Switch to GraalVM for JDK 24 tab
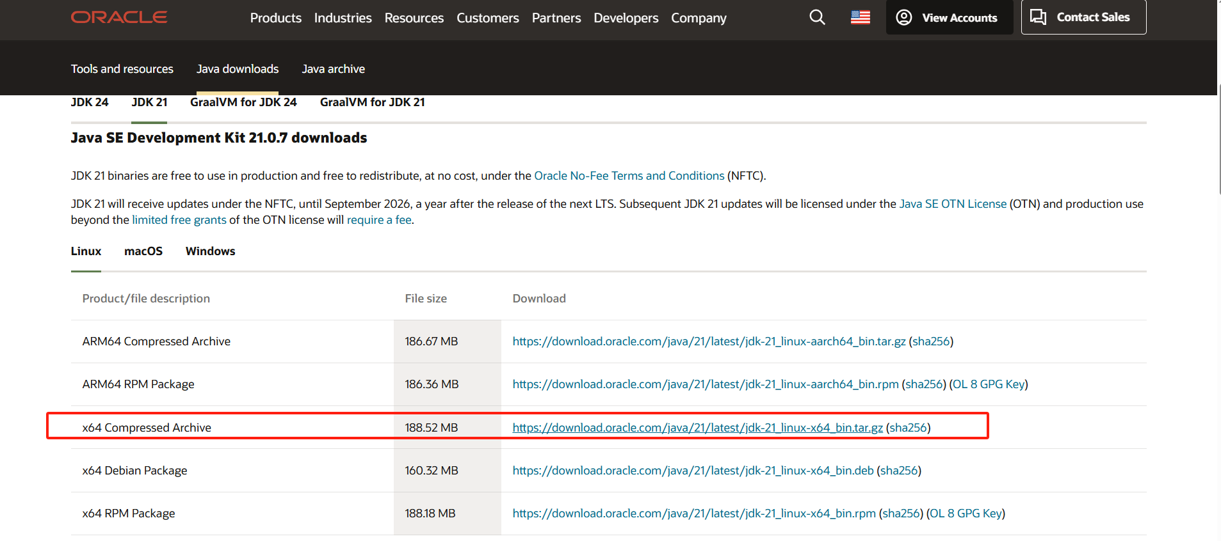 coord(243,102)
